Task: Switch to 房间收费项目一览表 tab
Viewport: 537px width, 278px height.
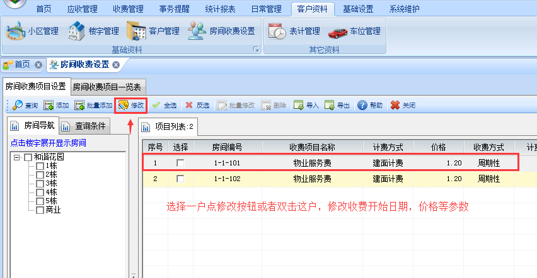Action: tap(107, 87)
